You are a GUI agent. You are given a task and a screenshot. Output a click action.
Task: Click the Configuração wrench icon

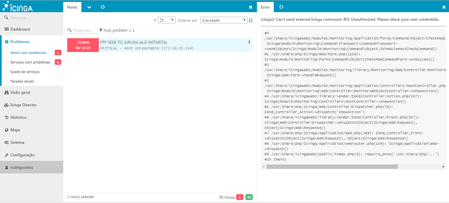pyautogui.click(x=7, y=155)
